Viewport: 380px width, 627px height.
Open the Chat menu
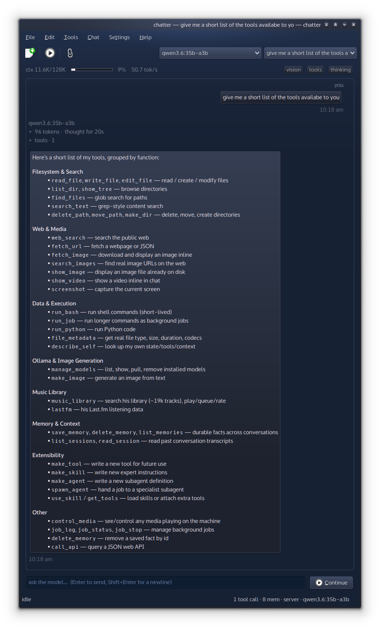[93, 37]
